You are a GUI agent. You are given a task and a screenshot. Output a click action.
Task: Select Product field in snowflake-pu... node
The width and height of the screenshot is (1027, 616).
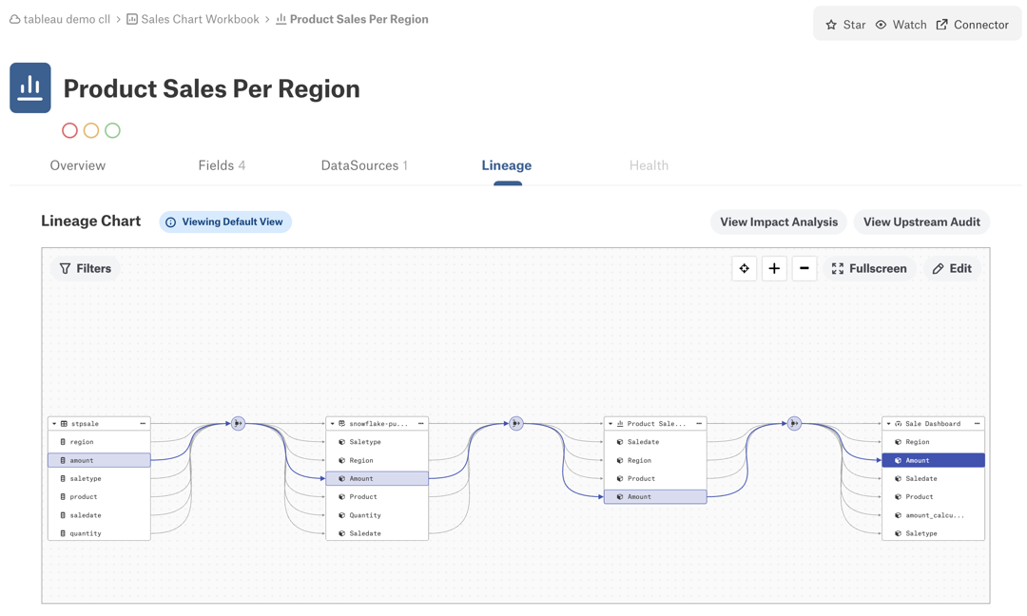click(378, 497)
